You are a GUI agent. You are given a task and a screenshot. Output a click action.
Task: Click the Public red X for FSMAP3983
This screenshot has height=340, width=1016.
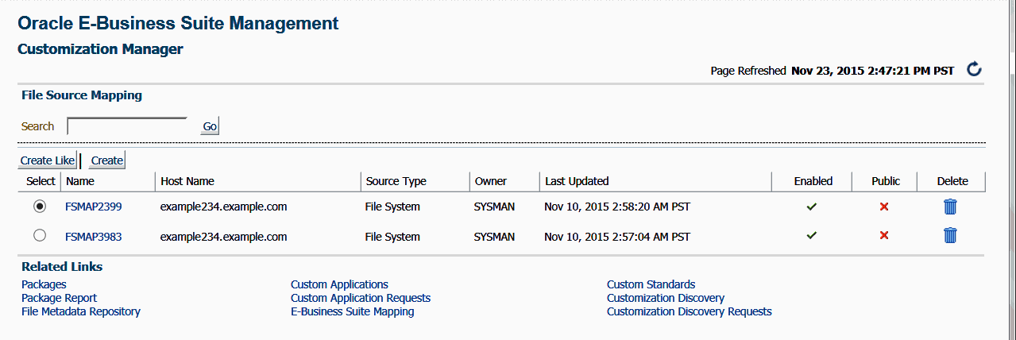884,236
